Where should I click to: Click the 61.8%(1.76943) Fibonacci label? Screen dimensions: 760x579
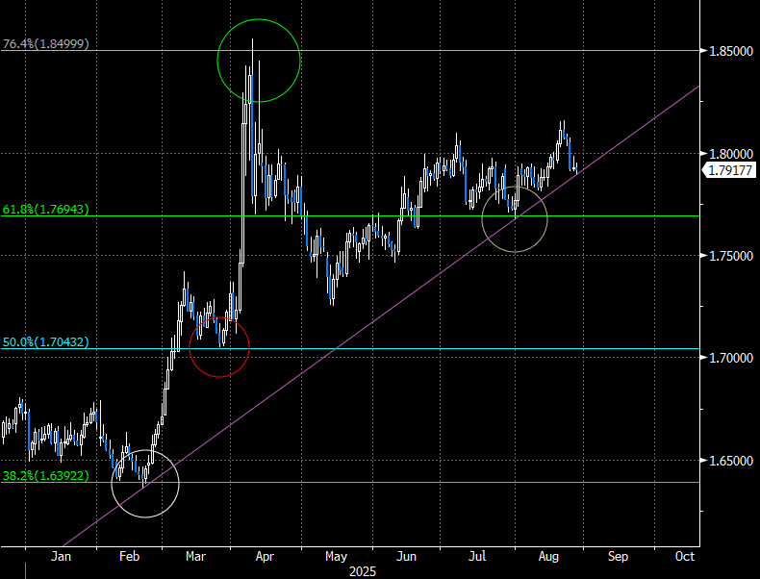46,210
